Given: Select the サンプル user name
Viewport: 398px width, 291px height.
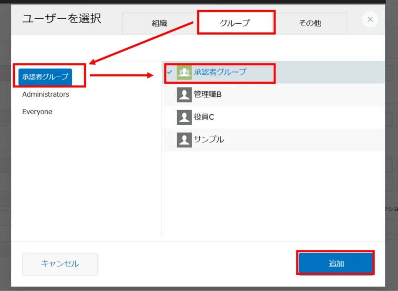Looking at the screenshot, I should click(x=209, y=139).
